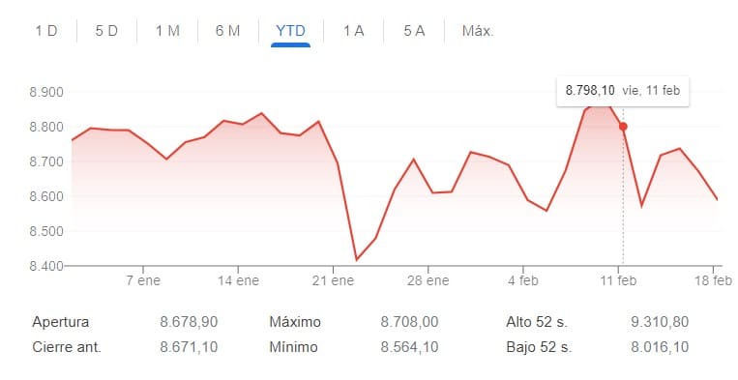Click the Máximo value 8.708,00
This screenshot has height=380, width=738.
click(x=409, y=322)
